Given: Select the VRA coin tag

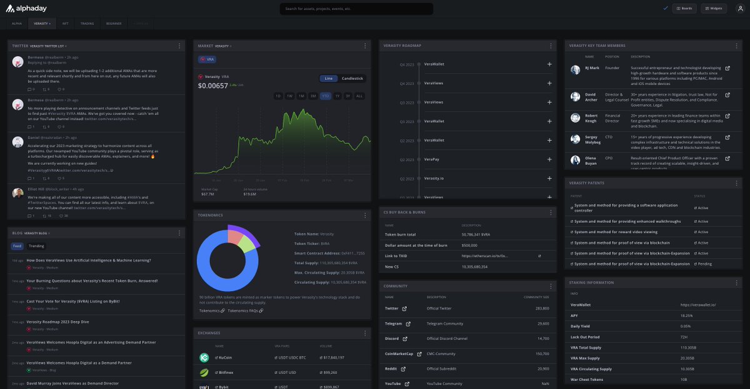Looking at the screenshot, I should pos(207,59).
